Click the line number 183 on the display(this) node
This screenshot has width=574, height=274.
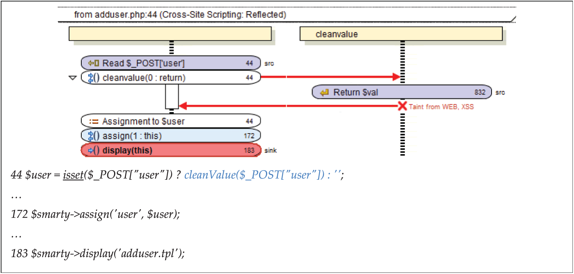pos(249,150)
